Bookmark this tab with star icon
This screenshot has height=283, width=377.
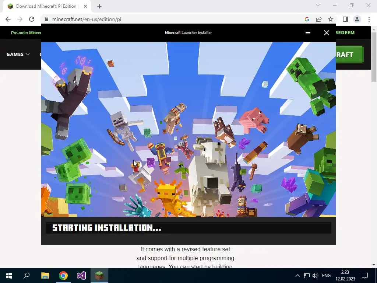coord(331,19)
